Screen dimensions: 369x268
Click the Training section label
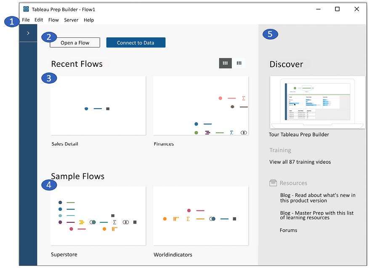[280, 150]
